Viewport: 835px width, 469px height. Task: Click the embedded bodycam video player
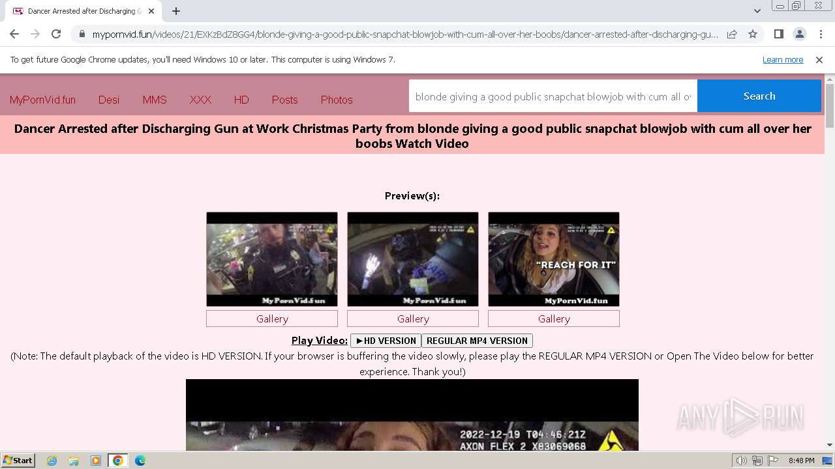pos(412,415)
